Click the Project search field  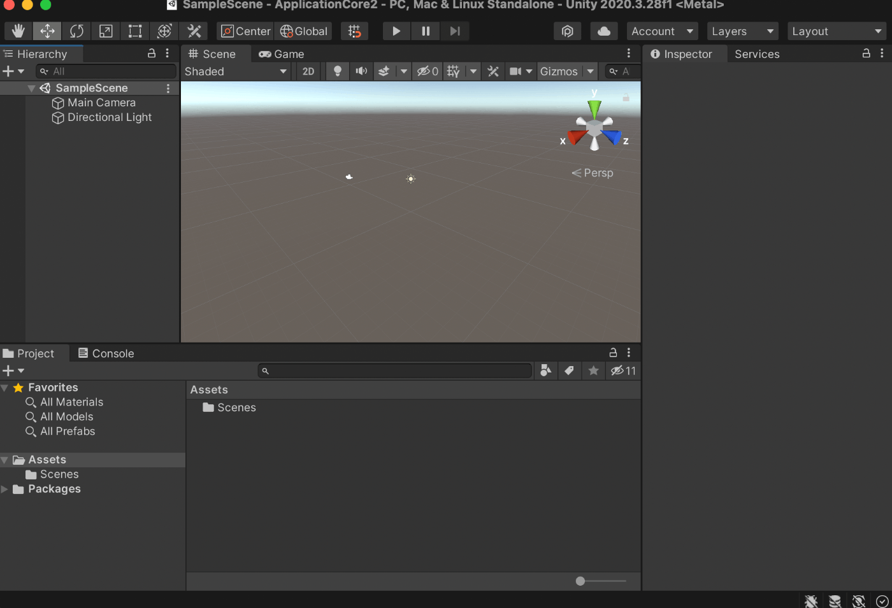coord(395,371)
